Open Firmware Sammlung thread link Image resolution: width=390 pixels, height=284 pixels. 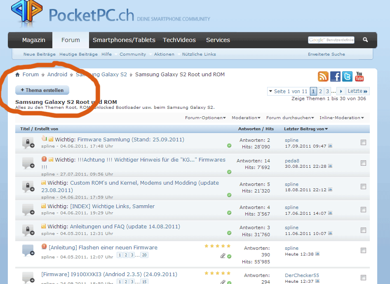point(131,139)
